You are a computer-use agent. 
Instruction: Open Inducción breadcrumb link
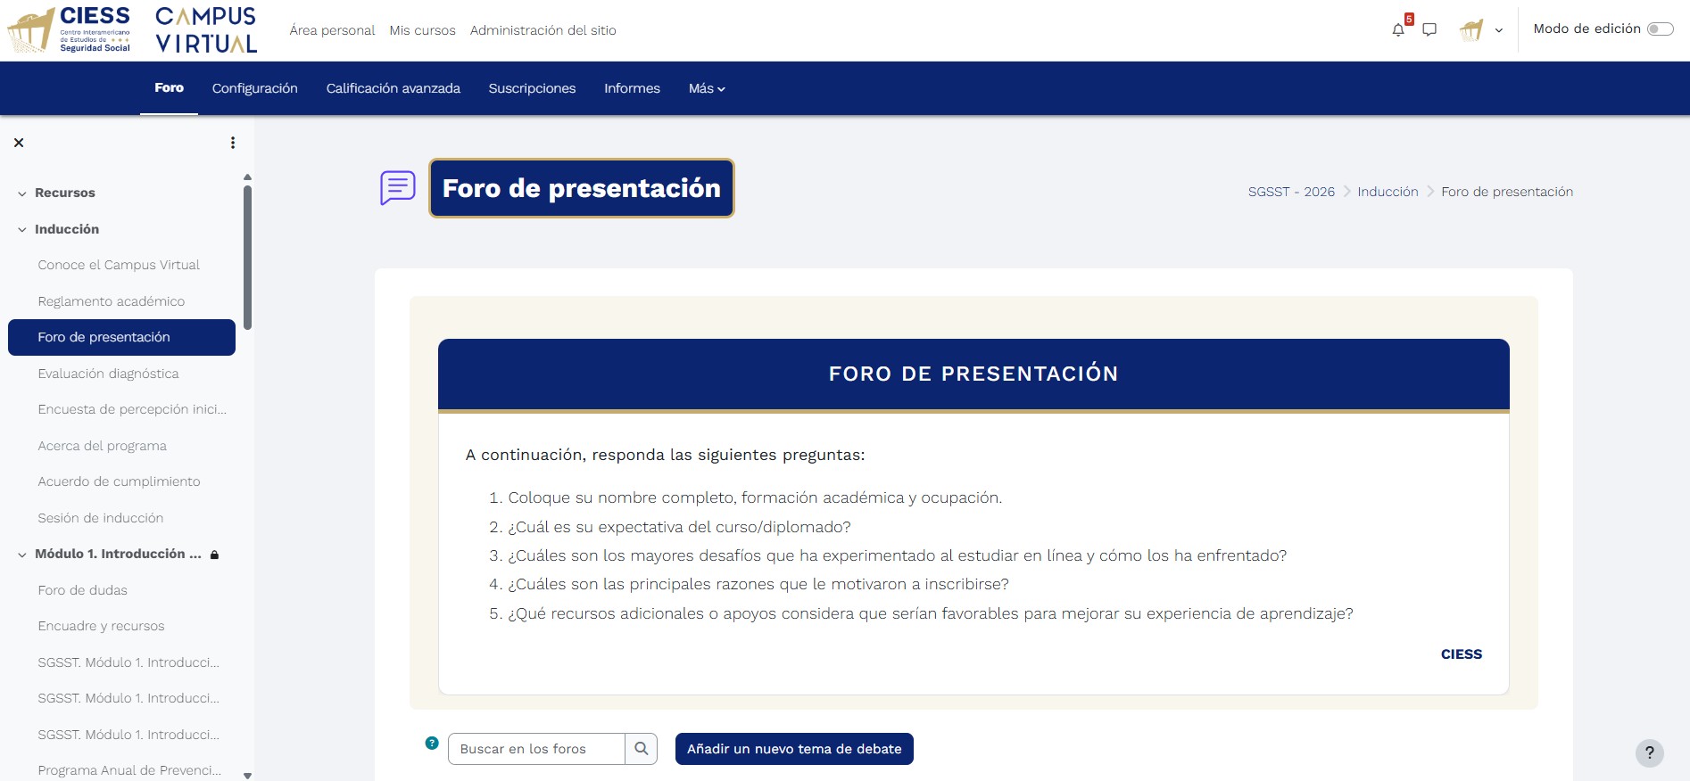pos(1388,192)
